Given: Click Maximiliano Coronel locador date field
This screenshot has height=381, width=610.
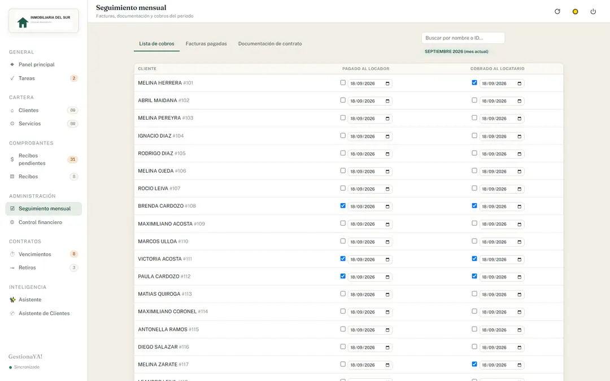Looking at the screenshot, I should [x=370, y=312].
